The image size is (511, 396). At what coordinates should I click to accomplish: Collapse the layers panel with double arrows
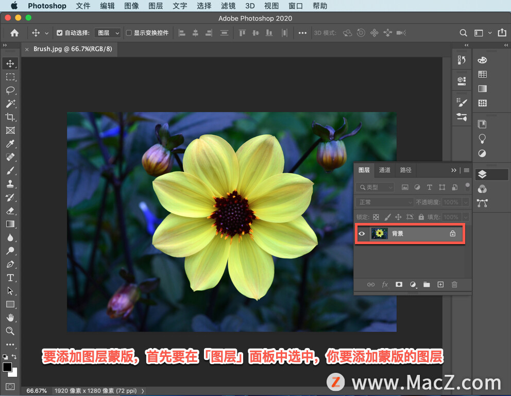(x=454, y=170)
